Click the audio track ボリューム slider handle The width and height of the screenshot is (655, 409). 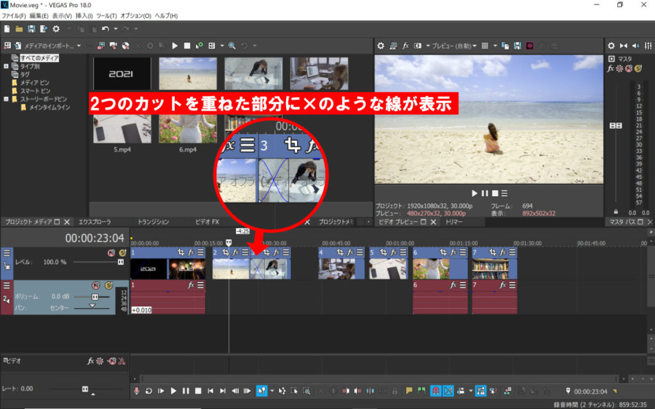click(95, 297)
